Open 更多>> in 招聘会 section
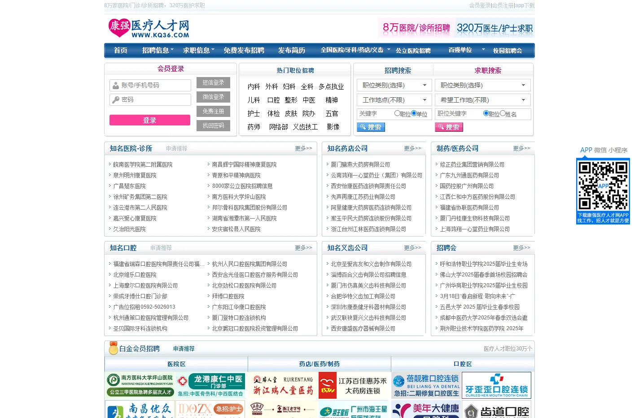Screen dimensions: 639x418 point(521,248)
